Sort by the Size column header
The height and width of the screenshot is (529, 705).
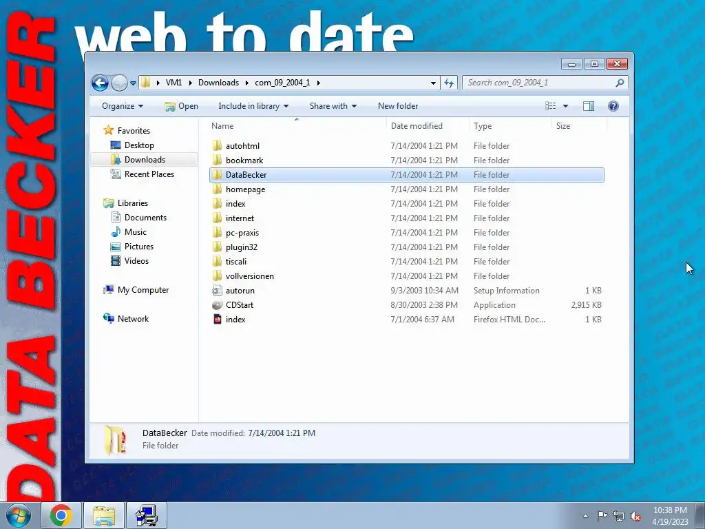point(579,126)
